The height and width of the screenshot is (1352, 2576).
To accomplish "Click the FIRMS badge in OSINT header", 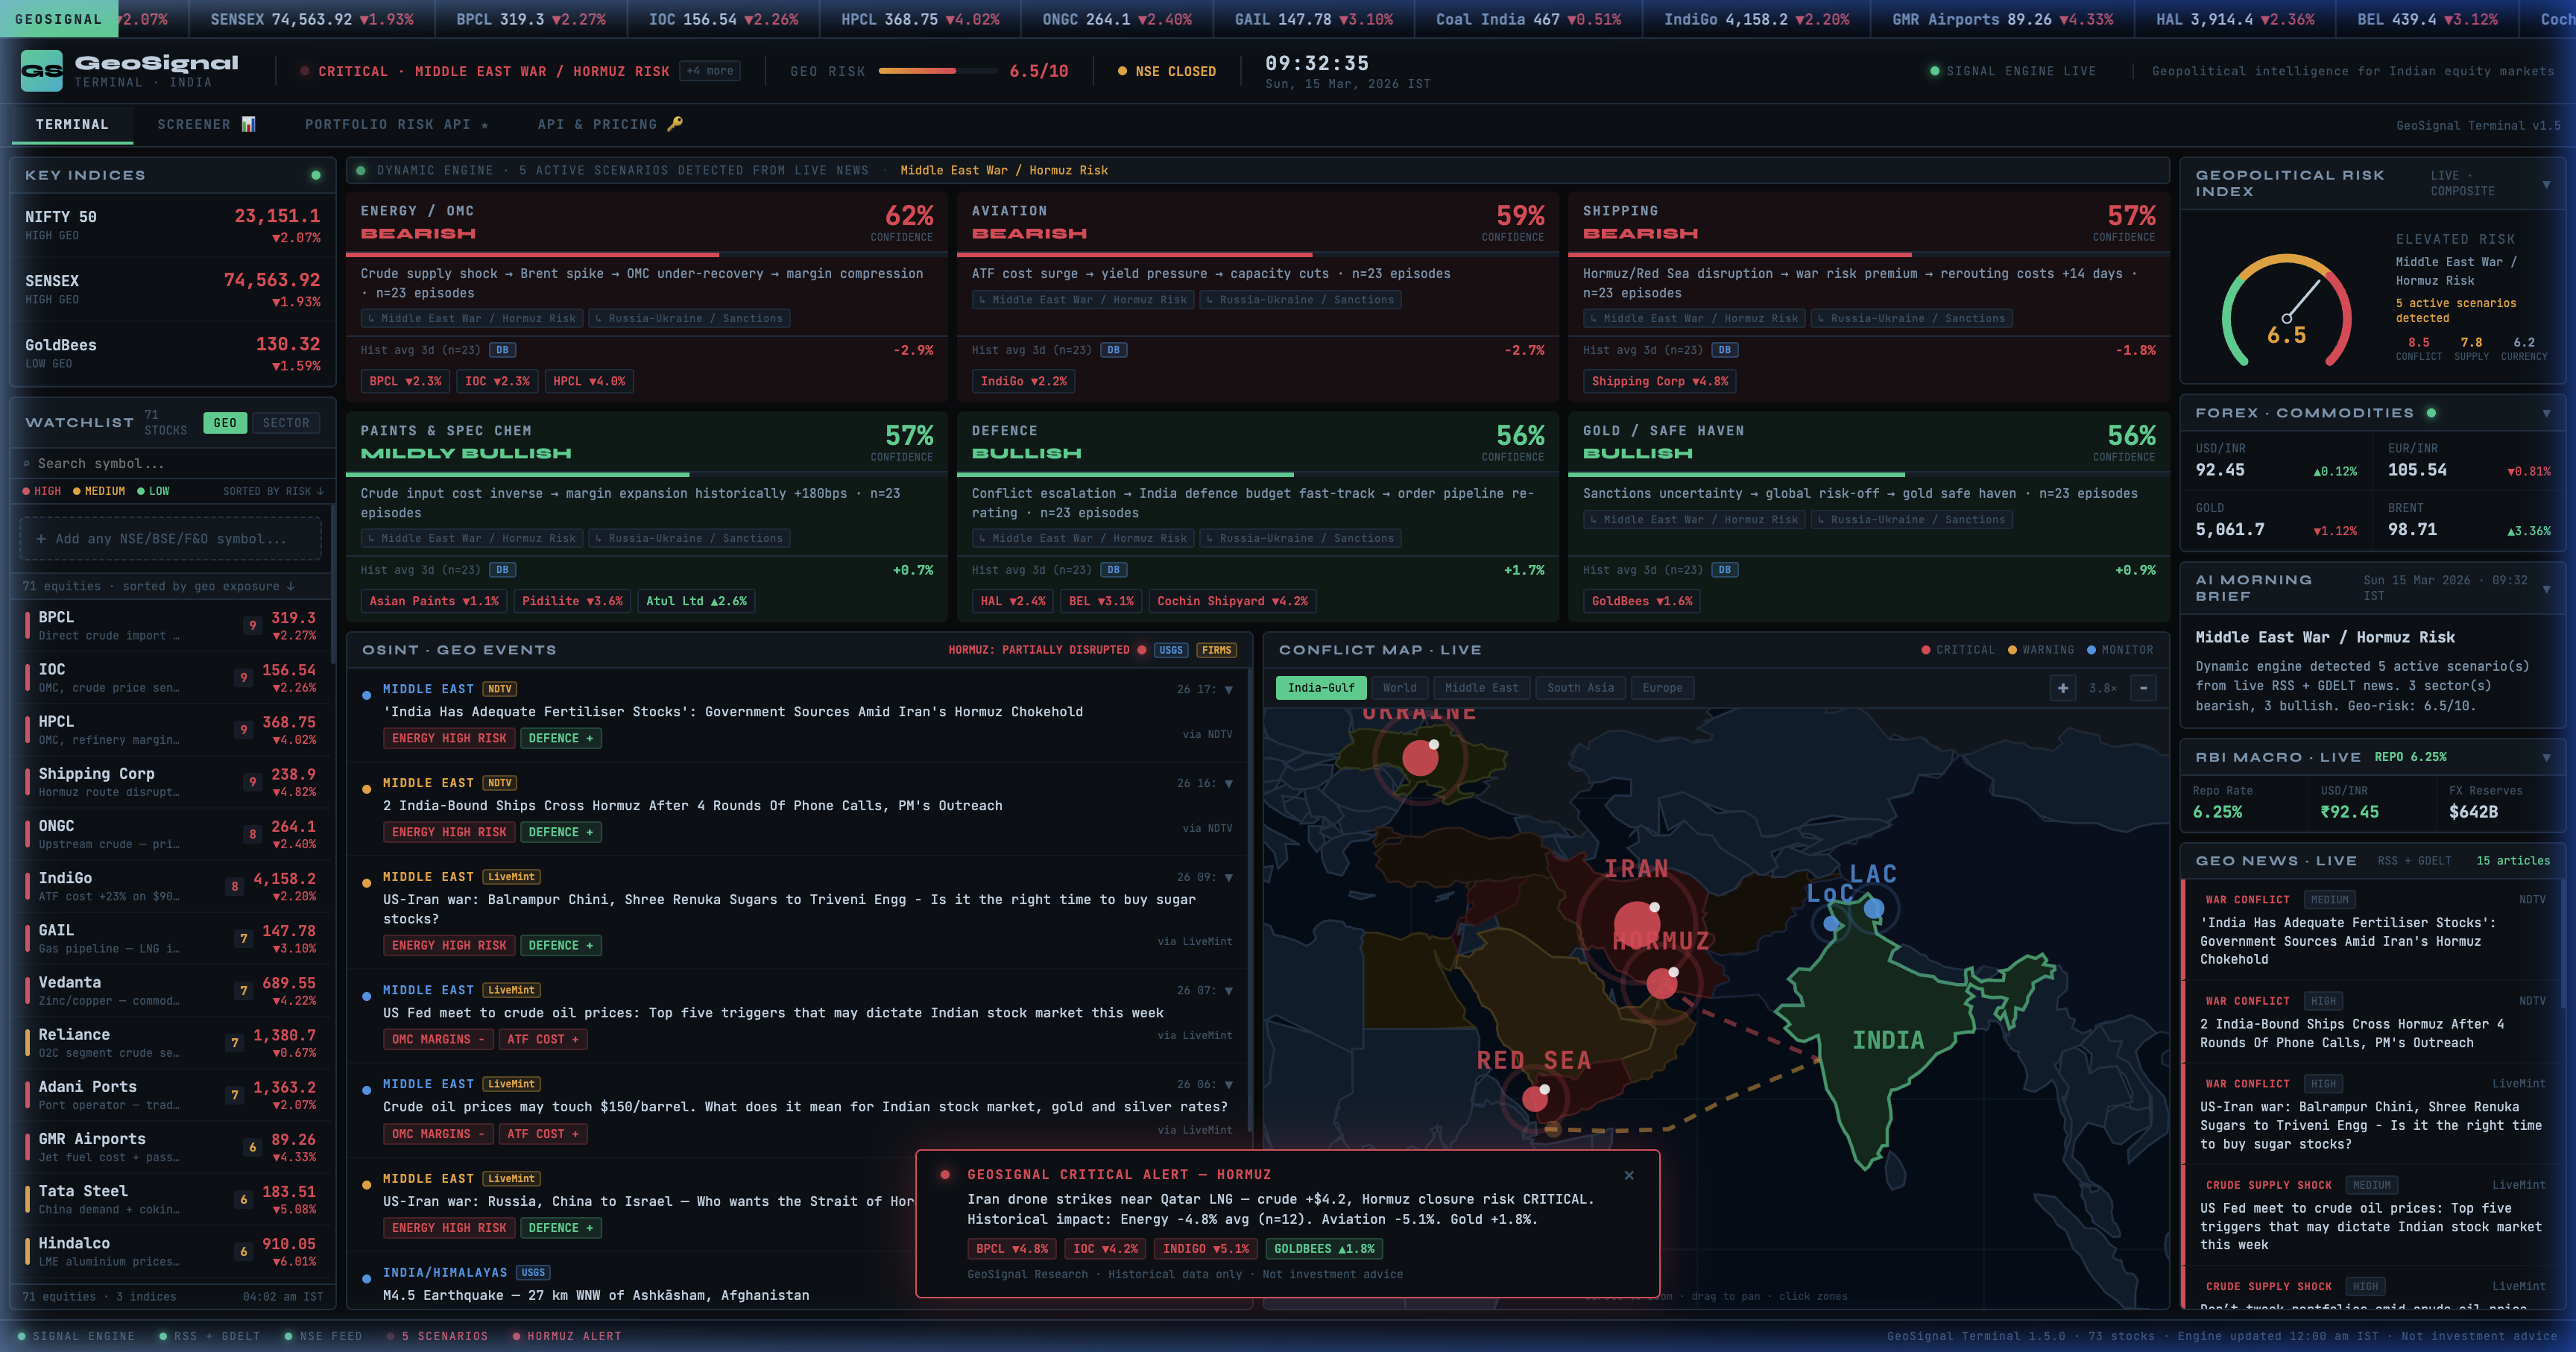I will tap(1216, 650).
